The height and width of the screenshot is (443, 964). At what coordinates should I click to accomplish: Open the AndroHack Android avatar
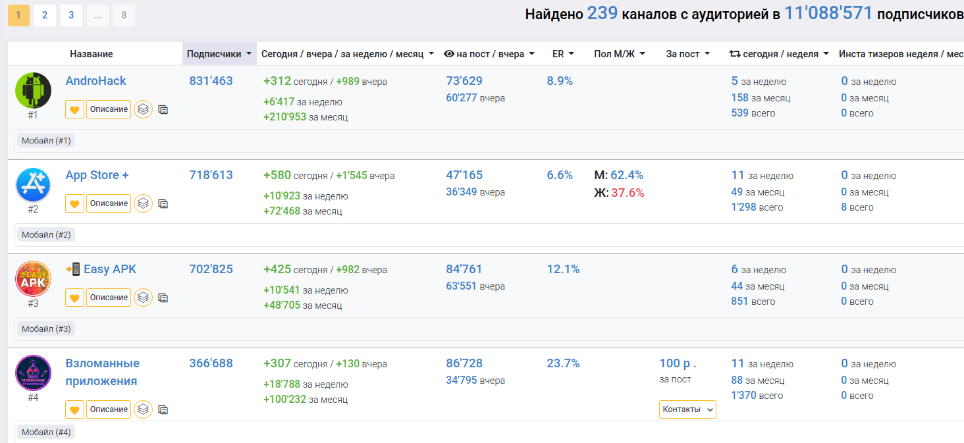click(33, 90)
